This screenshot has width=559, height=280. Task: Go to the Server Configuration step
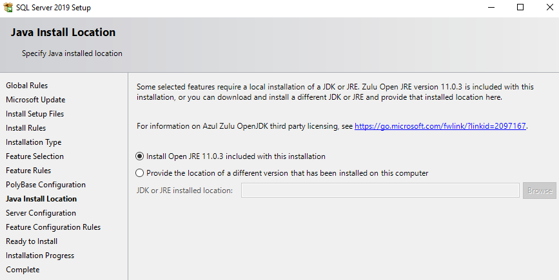click(x=41, y=213)
